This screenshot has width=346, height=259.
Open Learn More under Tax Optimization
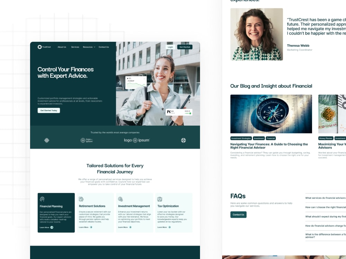(x=164, y=227)
